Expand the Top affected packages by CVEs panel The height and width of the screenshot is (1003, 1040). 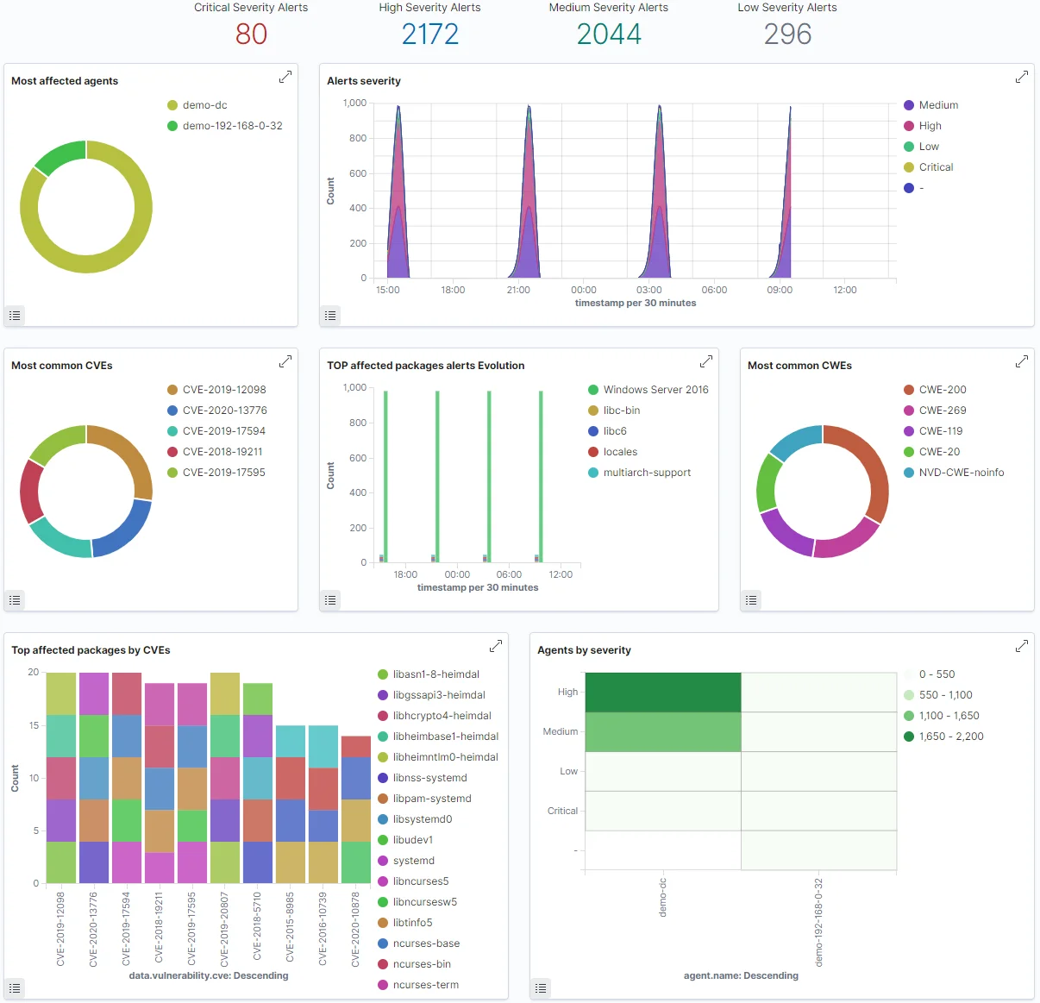click(x=496, y=646)
